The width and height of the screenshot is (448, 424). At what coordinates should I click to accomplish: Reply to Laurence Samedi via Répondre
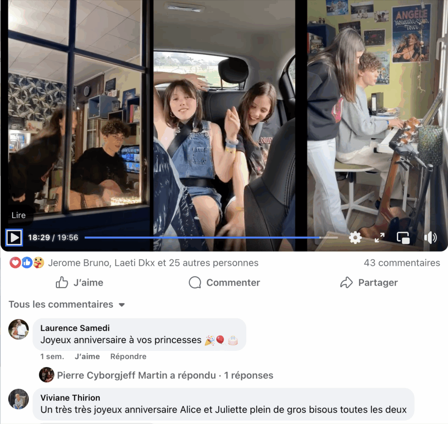coord(128,357)
